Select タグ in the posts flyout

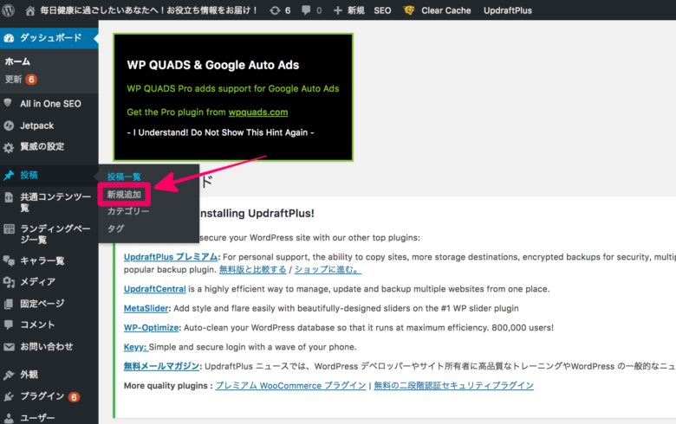[115, 228]
